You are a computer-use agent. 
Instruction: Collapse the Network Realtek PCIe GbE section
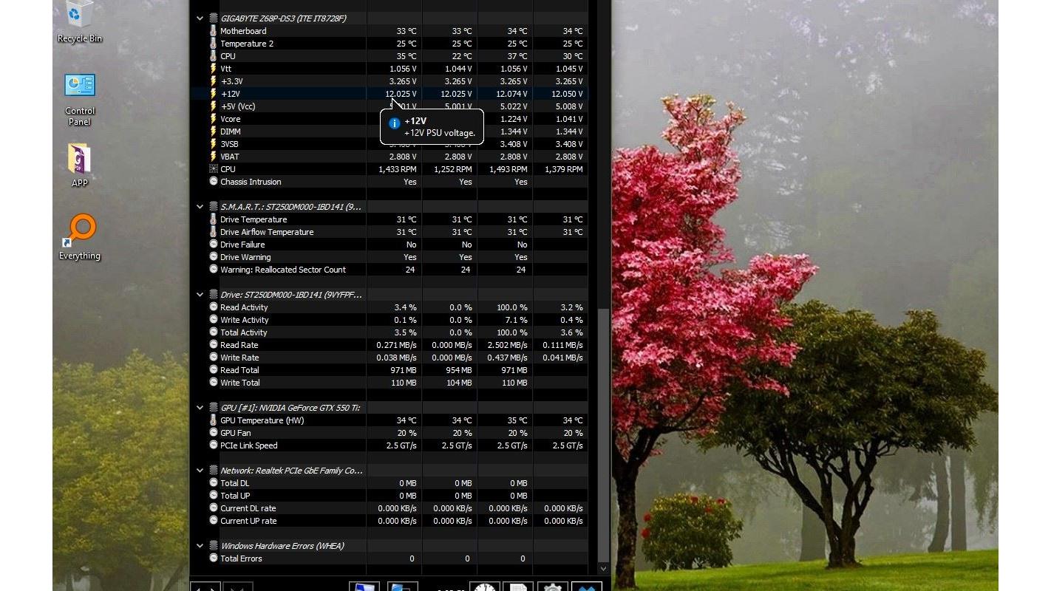[x=200, y=471]
